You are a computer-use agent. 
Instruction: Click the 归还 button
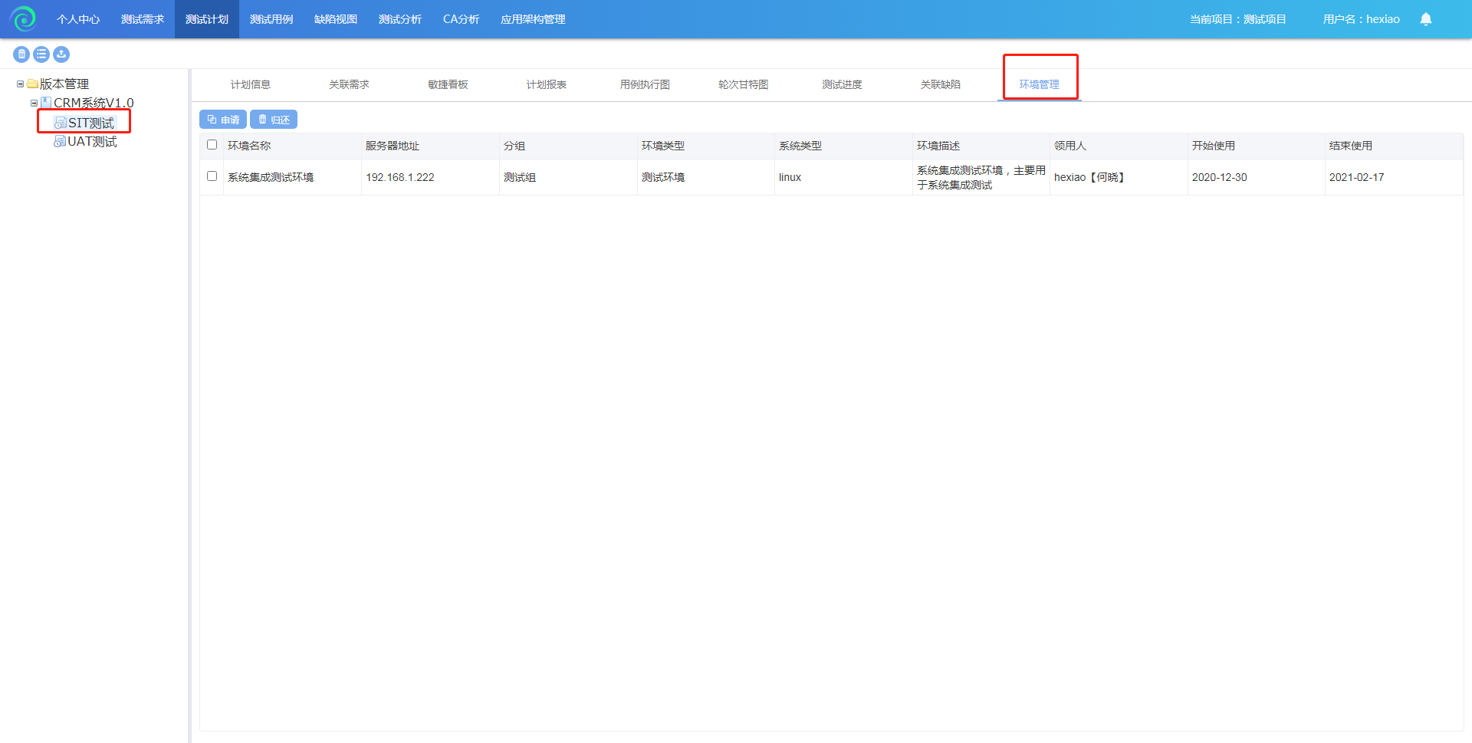(x=274, y=120)
